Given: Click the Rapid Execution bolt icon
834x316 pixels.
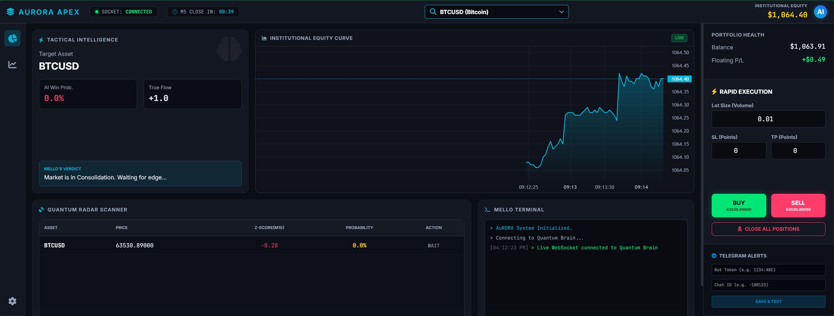Looking at the screenshot, I should point(714,92).
